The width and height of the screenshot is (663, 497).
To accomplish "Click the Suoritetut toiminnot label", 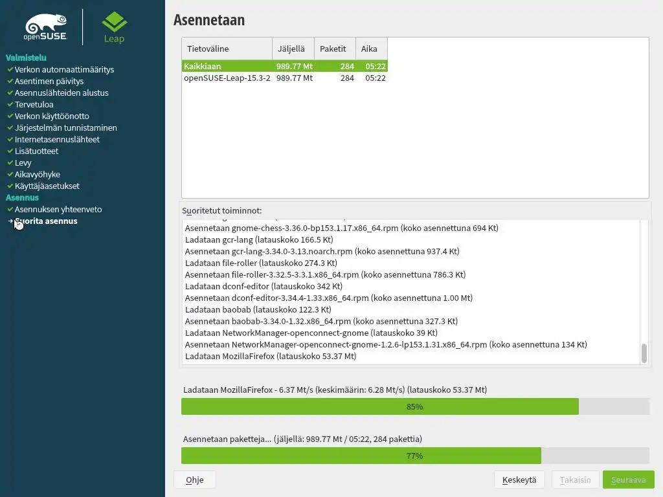I will pos(221,210).
